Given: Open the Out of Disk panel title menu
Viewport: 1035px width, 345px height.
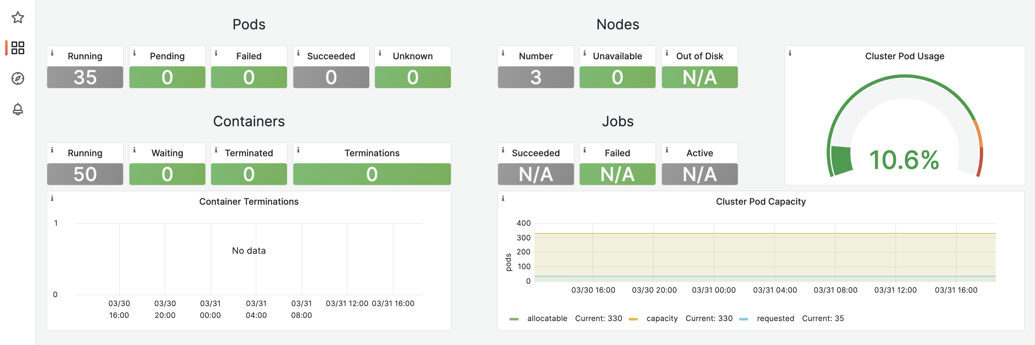Looking at the screenshot, I should click(x=700, y=56).
